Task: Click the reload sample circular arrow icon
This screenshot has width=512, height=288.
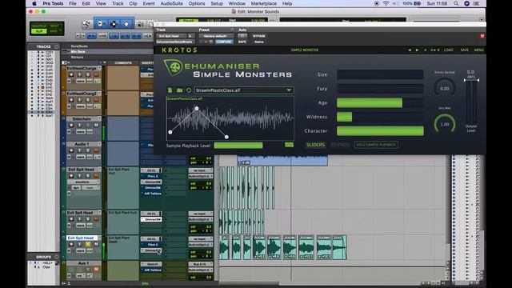Action: pos(189,90)
